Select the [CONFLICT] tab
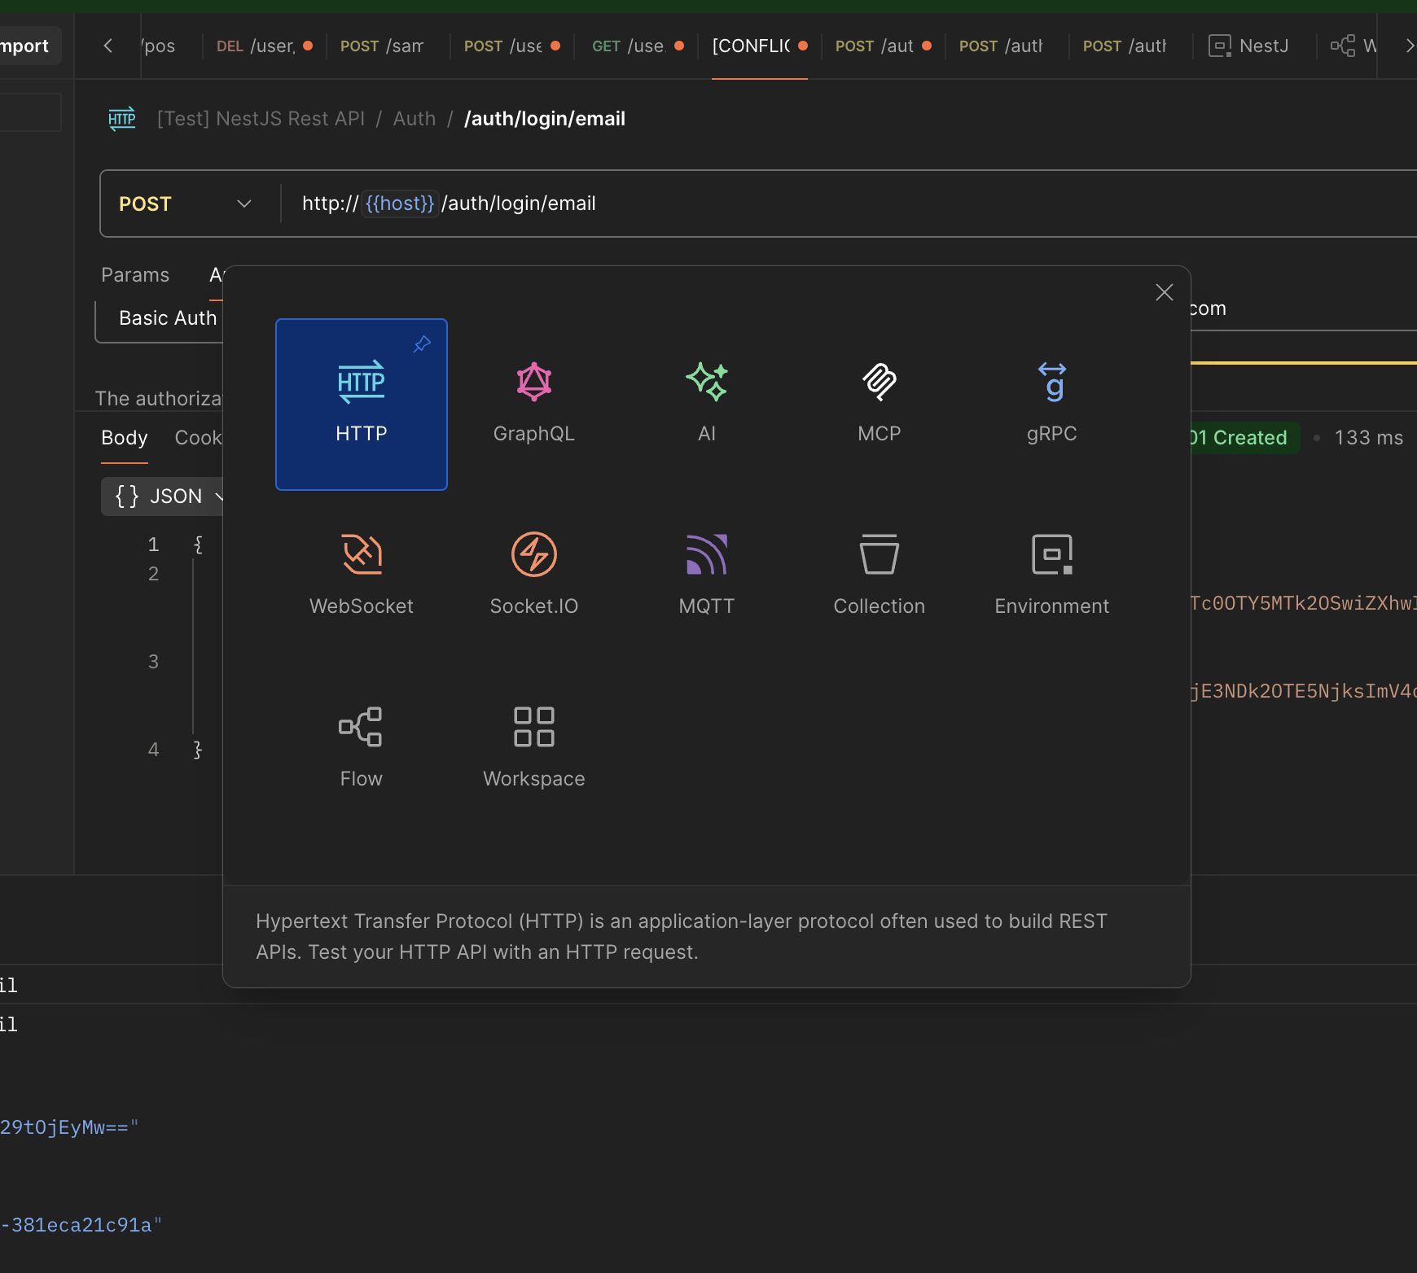Viewport: 1417px width, 1273px height. [760, 46]
